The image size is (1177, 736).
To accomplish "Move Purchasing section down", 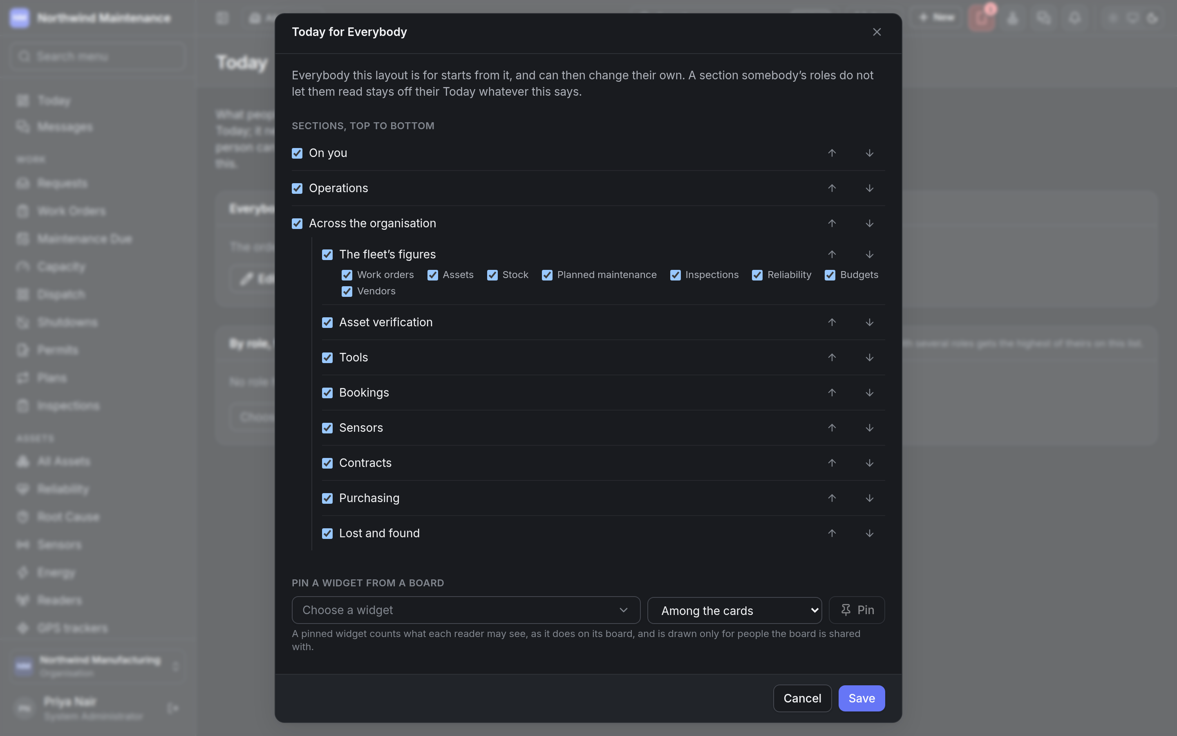I will (869, 498).
